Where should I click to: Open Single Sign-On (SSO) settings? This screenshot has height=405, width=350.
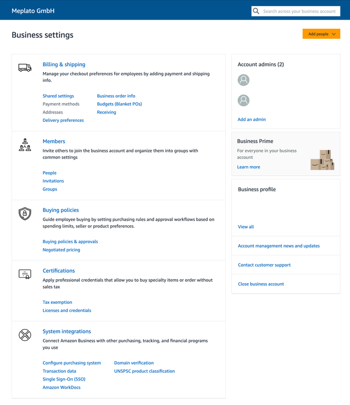pos(64,379)
